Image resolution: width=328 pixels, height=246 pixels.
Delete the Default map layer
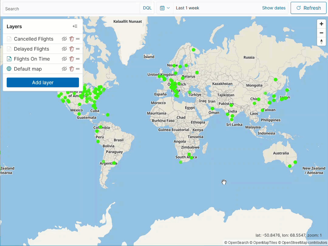[72, 69]
